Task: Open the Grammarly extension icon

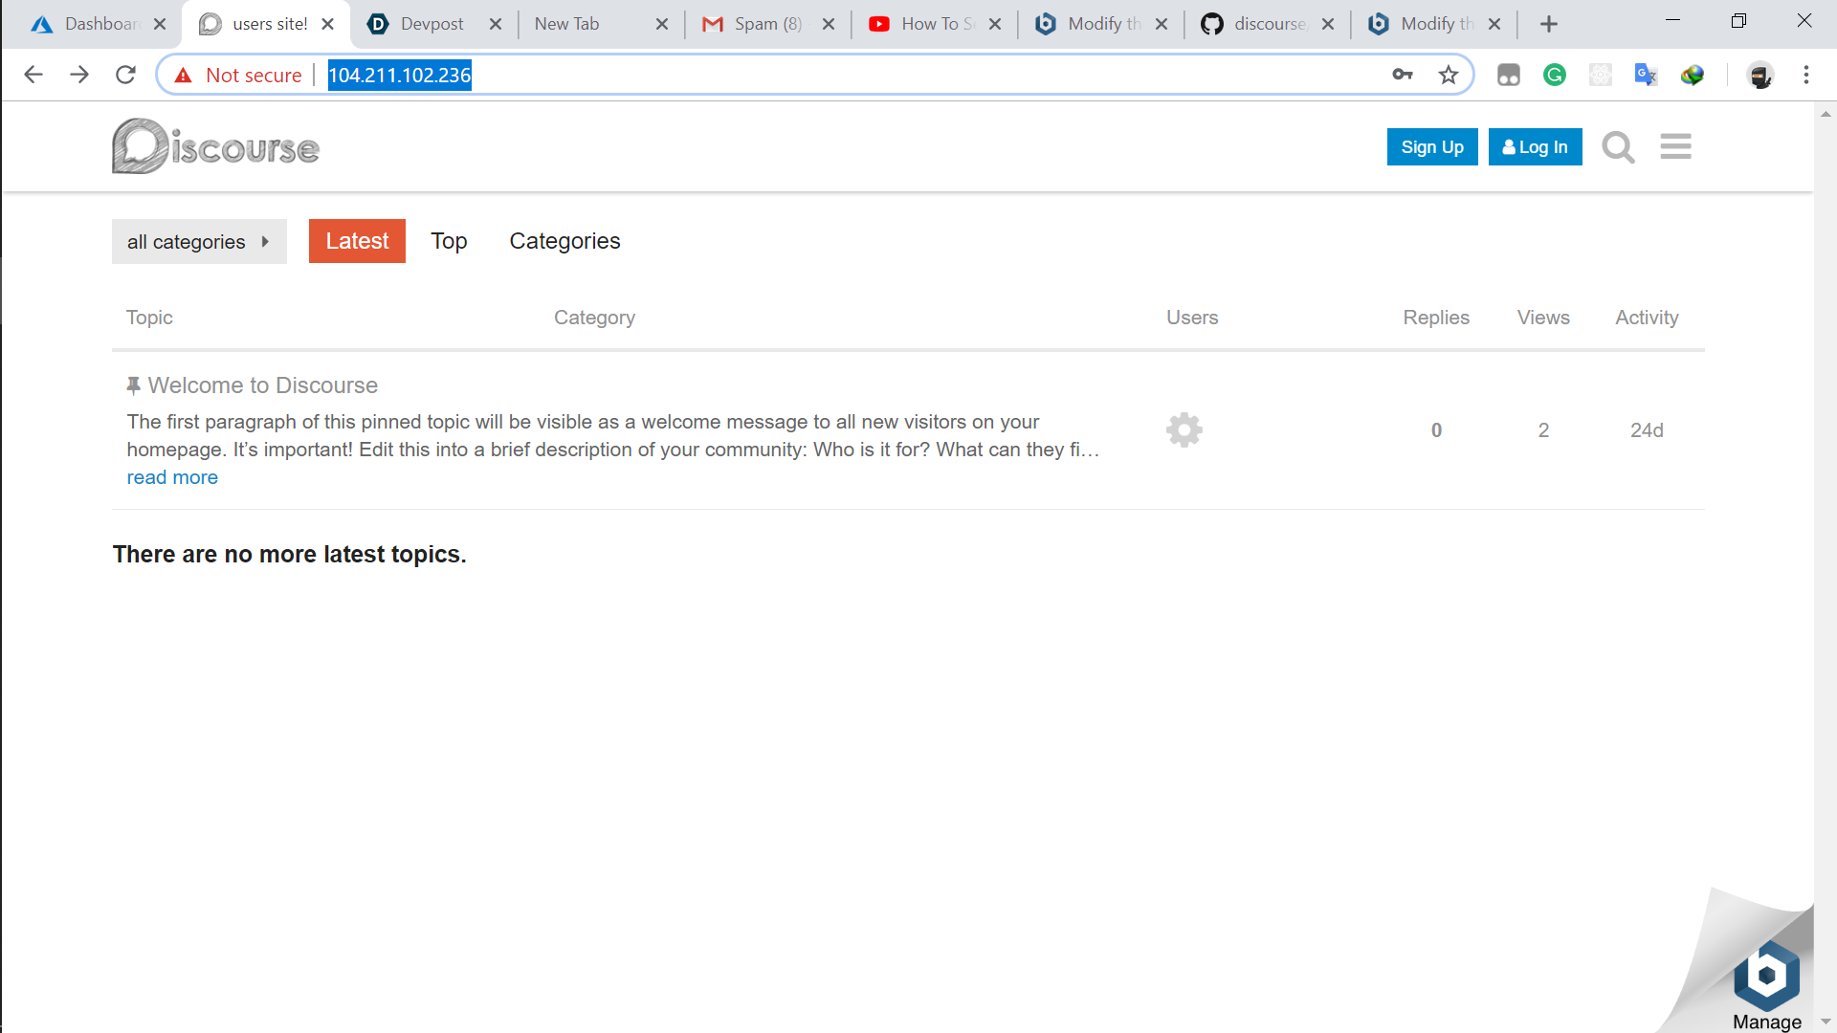Action: click(x=1555, y=76)
